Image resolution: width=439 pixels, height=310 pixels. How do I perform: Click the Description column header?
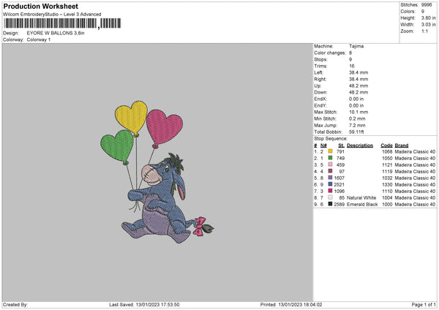[359, 145]
